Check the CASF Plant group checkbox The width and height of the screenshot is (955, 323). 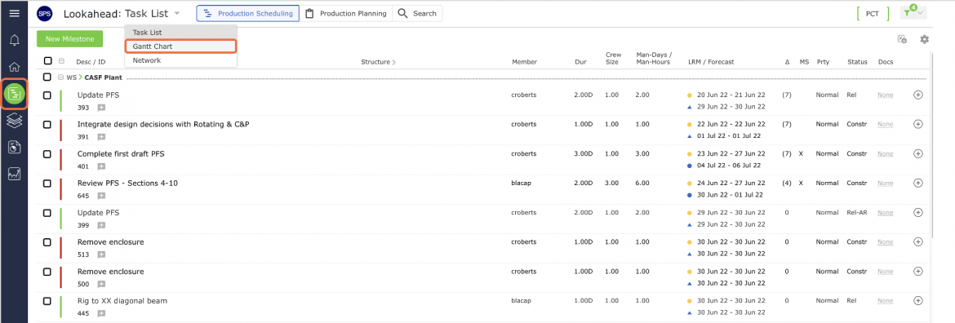pos(47,77)
